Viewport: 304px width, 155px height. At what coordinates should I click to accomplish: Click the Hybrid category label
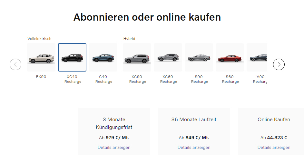(129, 39)
